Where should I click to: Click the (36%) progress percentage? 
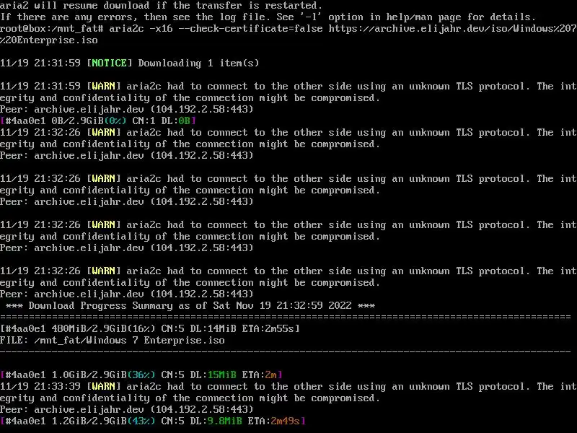[x=141, y=375]
